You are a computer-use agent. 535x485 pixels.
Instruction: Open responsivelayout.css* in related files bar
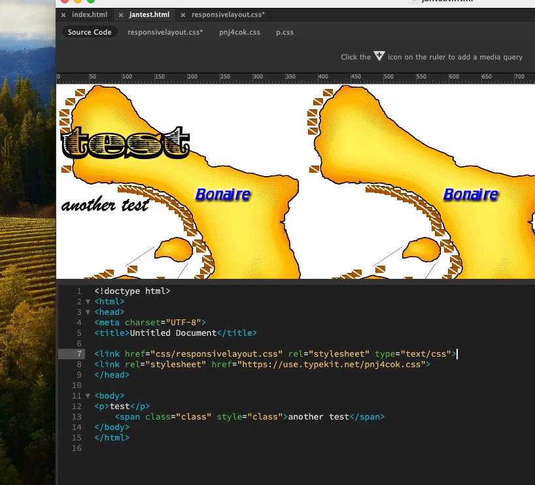[165, 32]
